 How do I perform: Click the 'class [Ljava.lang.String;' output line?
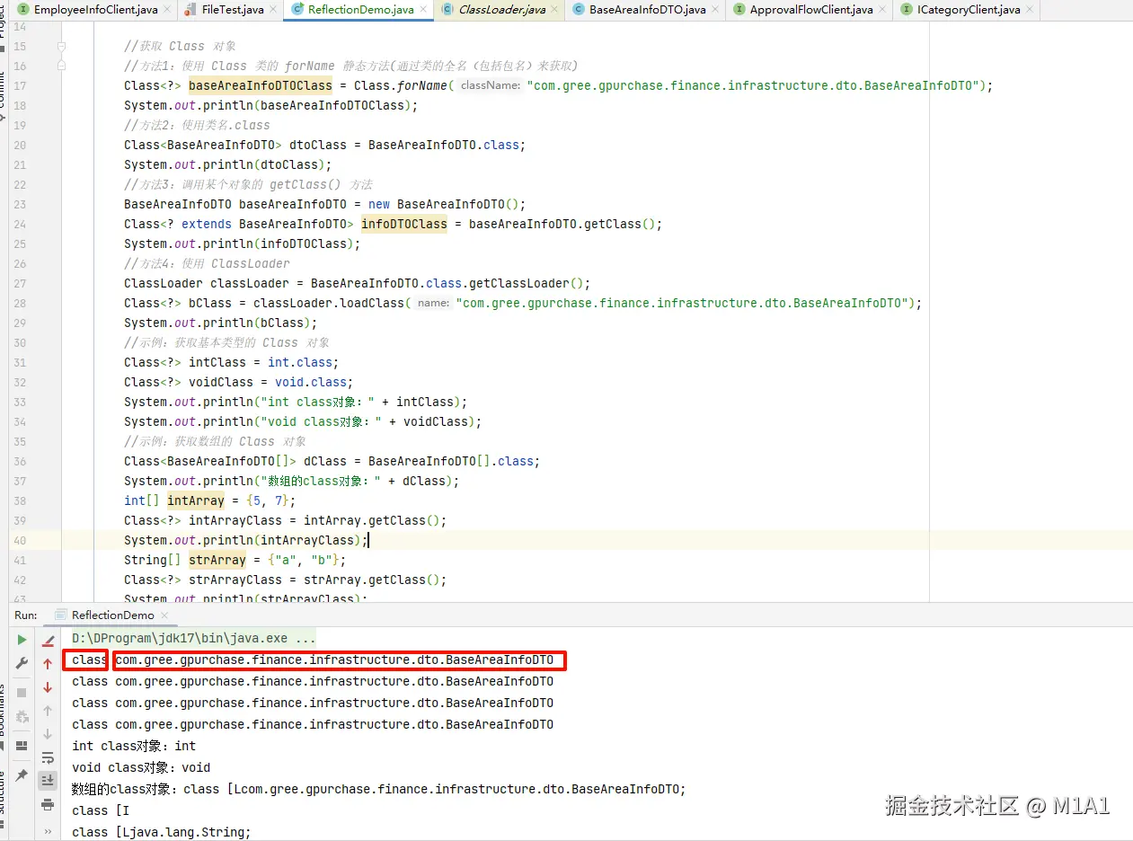click(162, 832)
